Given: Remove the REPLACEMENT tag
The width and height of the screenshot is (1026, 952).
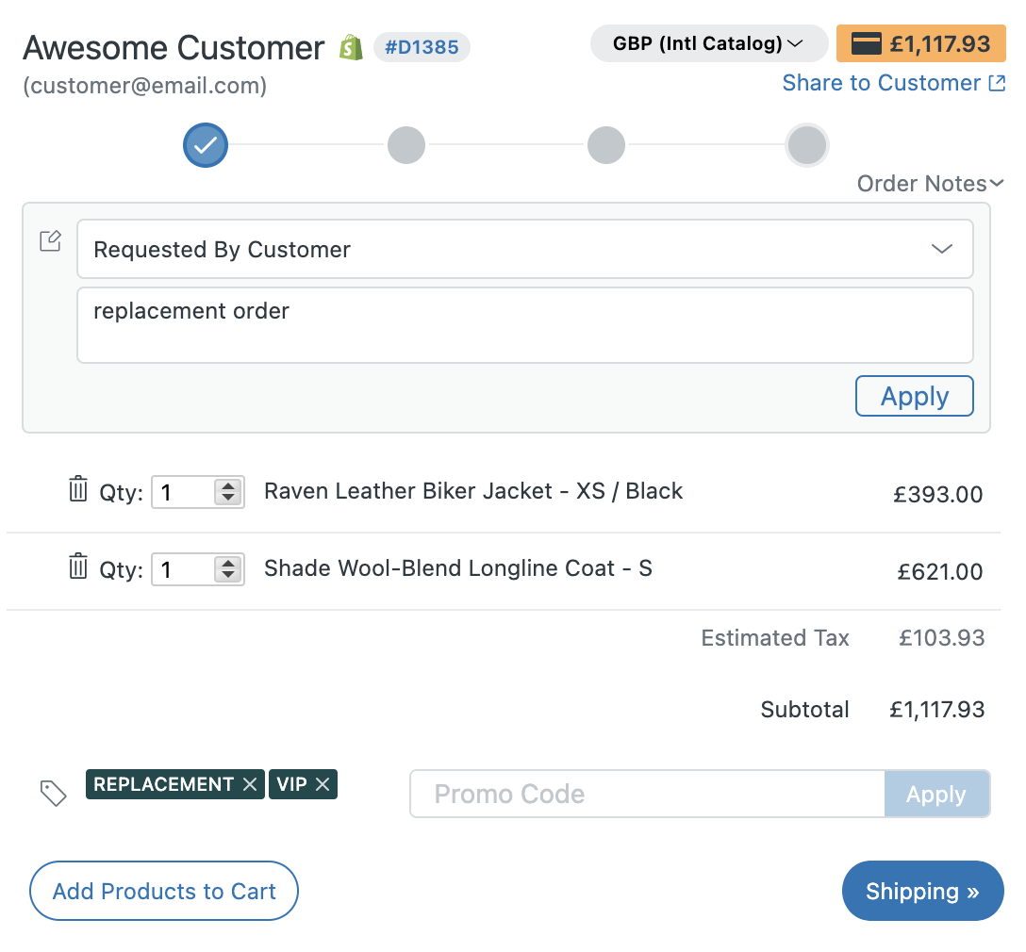Looking at the screenshot, I should click(x=250, y=784).
